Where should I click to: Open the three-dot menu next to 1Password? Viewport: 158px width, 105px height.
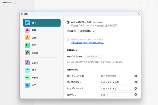(x=15, y=3)
